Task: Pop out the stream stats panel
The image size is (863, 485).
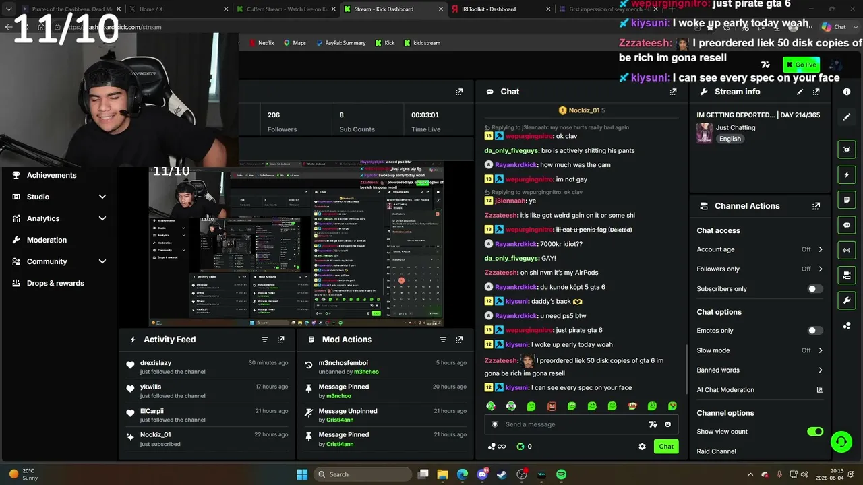Action: pos(459,92)
